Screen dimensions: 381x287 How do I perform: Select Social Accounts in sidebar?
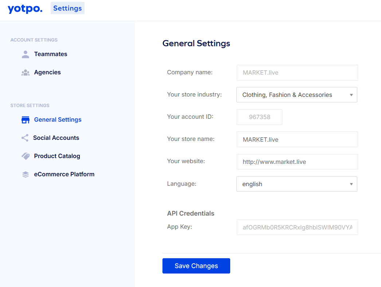click(x=56, y=138)
